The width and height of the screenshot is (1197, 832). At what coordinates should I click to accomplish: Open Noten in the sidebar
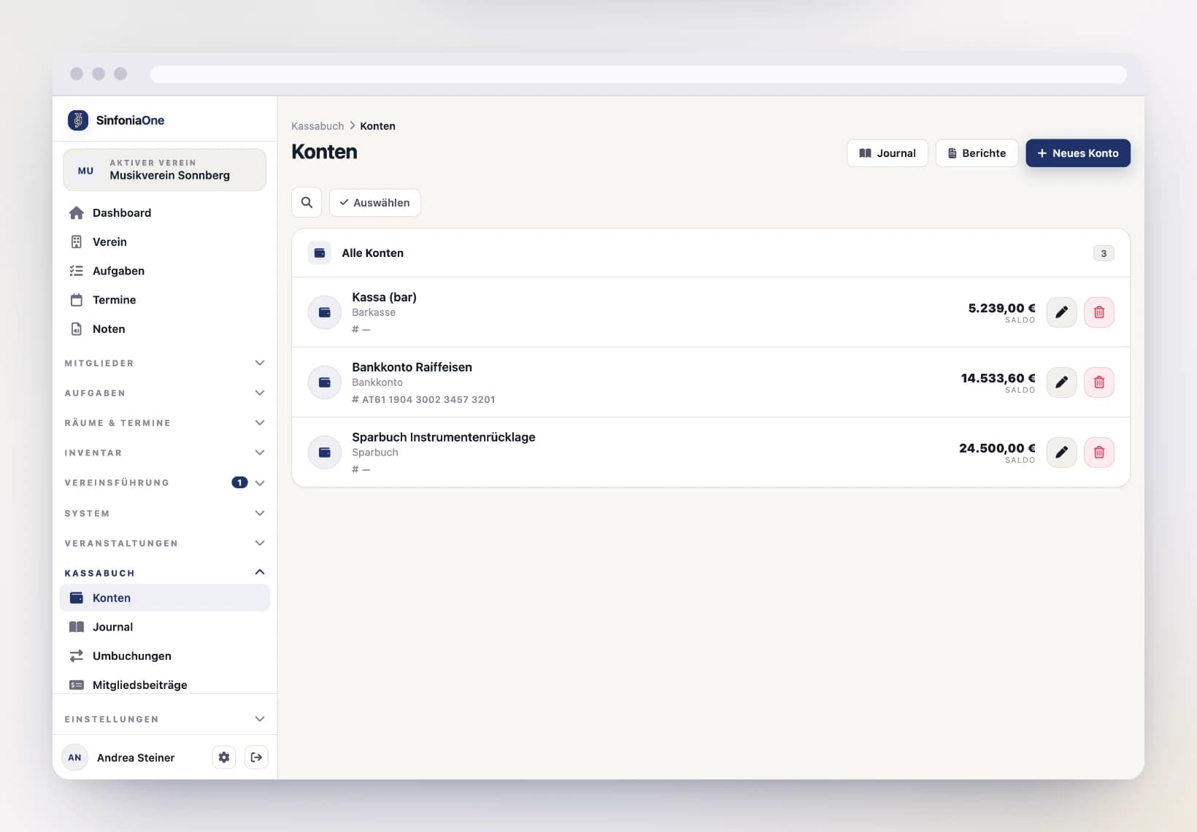coord(165,329)
